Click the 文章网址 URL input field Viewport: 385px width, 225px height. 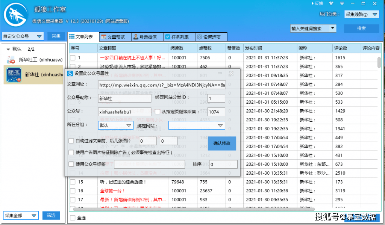tap(162, 85)
